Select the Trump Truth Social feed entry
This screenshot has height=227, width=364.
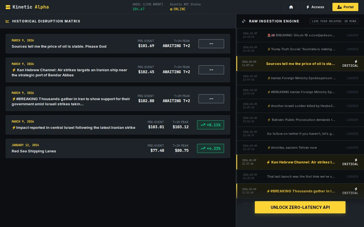click(x=300, y=49)
